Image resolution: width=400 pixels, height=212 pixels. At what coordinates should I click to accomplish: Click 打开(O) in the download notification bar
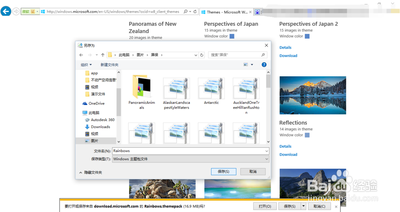pos(265,206)
